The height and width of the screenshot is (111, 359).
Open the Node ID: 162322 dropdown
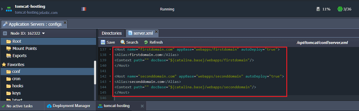click(x=27, y=33)
